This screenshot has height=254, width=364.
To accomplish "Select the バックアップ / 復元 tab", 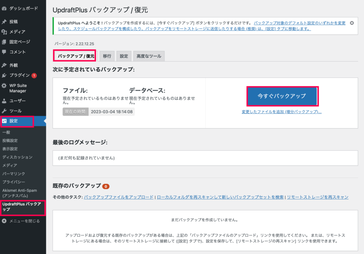I will pos(75,56).
